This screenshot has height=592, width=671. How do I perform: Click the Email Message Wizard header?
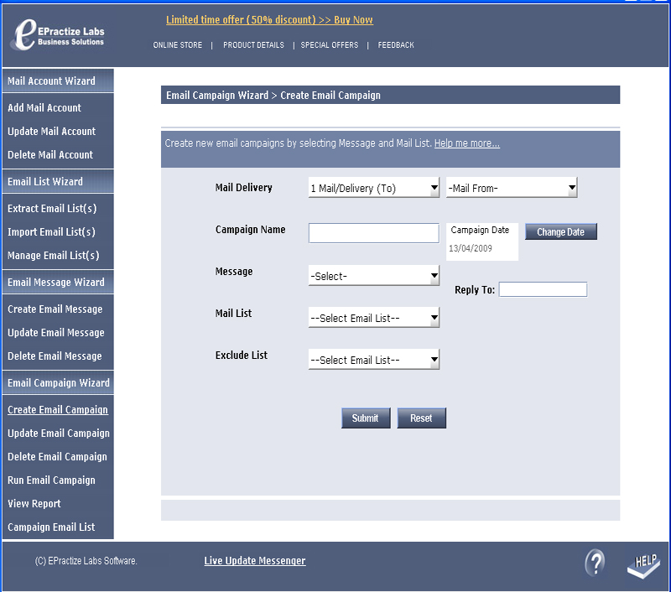coord(58,282)
